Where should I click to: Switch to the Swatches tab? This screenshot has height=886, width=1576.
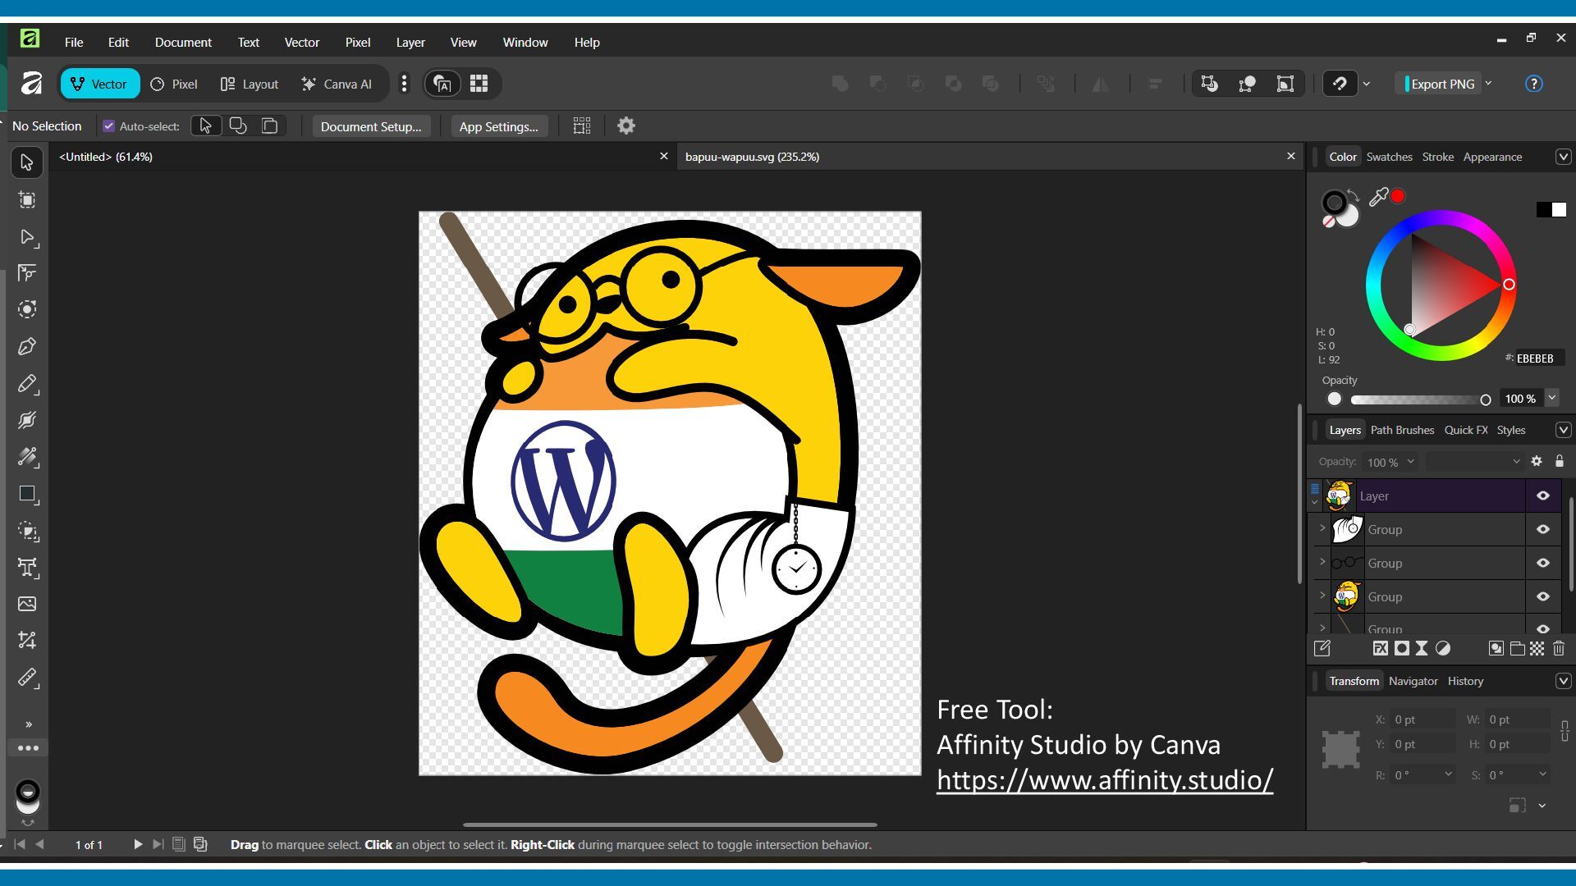point(1389,157)
